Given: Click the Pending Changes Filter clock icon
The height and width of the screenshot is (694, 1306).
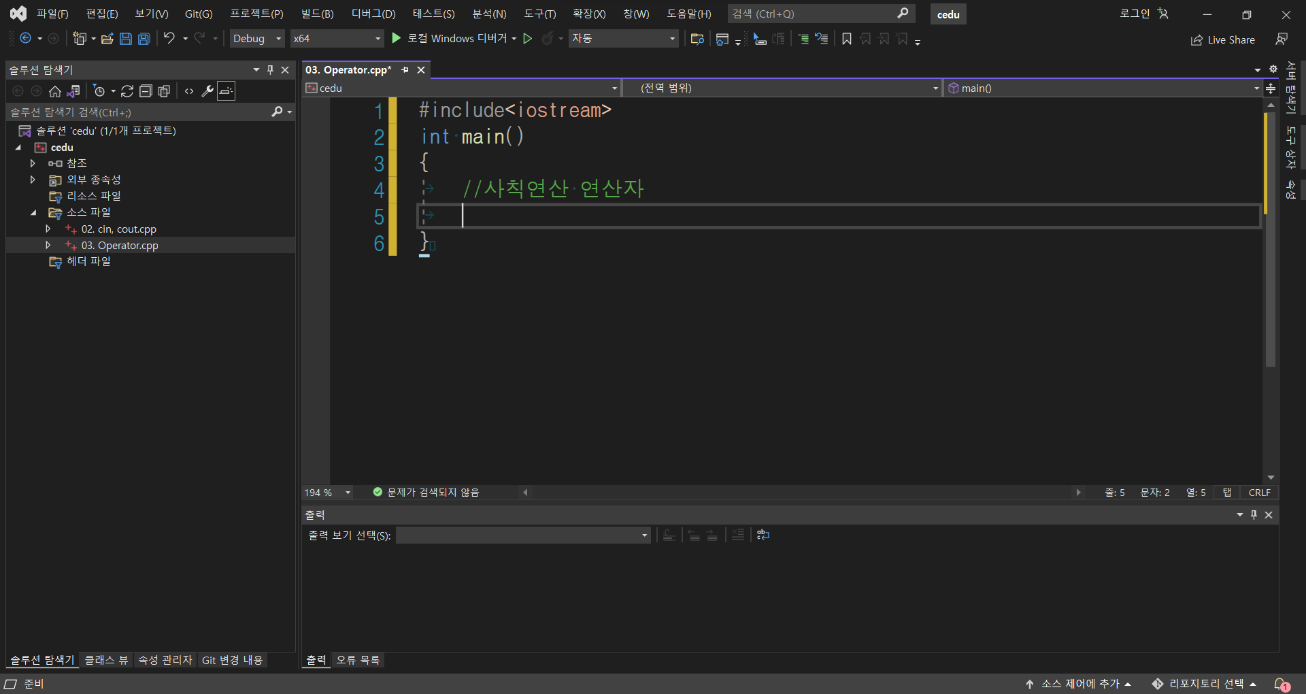Looking at the screenshot, I should click(x=99, y=91).
